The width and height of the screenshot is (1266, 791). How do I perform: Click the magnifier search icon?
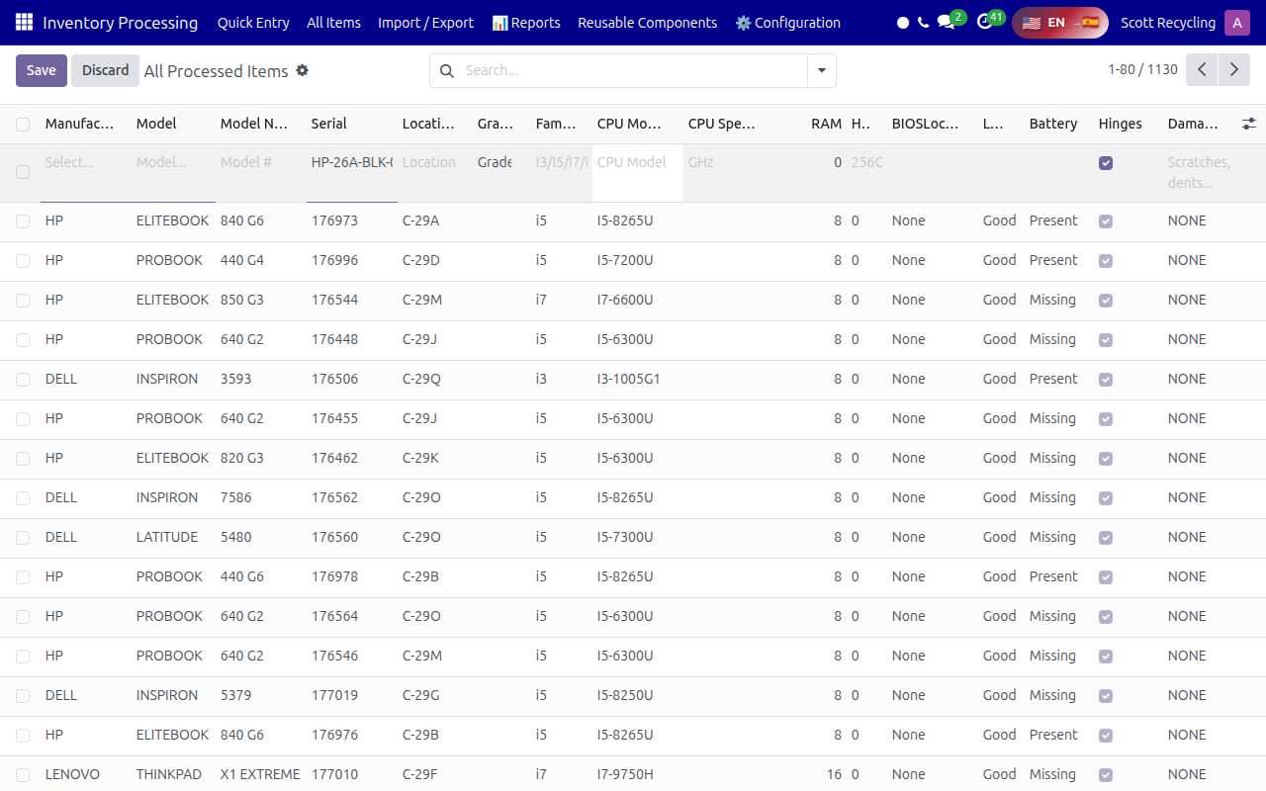446,71
